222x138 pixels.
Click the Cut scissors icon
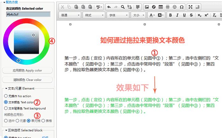(x=62, y=7)
